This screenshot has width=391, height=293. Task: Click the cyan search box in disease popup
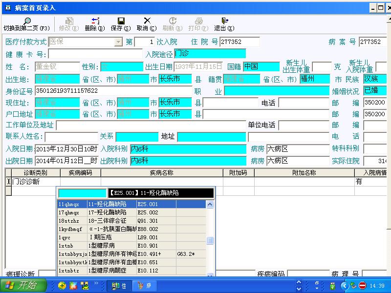pos(82,193)
